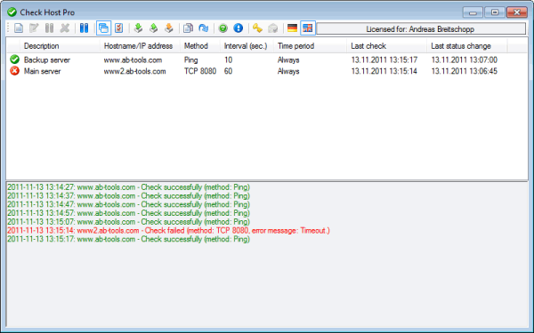Click the TCP 8080 method cell

click(200, 71)
